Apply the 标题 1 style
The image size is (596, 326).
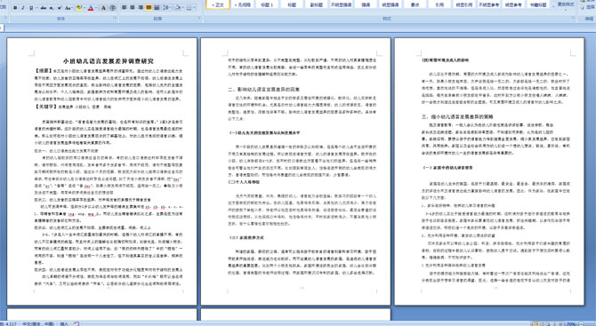click(267, 4)
